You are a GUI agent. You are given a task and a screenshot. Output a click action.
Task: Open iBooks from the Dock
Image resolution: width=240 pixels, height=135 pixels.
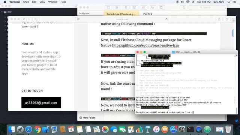(x=165, y=129)
